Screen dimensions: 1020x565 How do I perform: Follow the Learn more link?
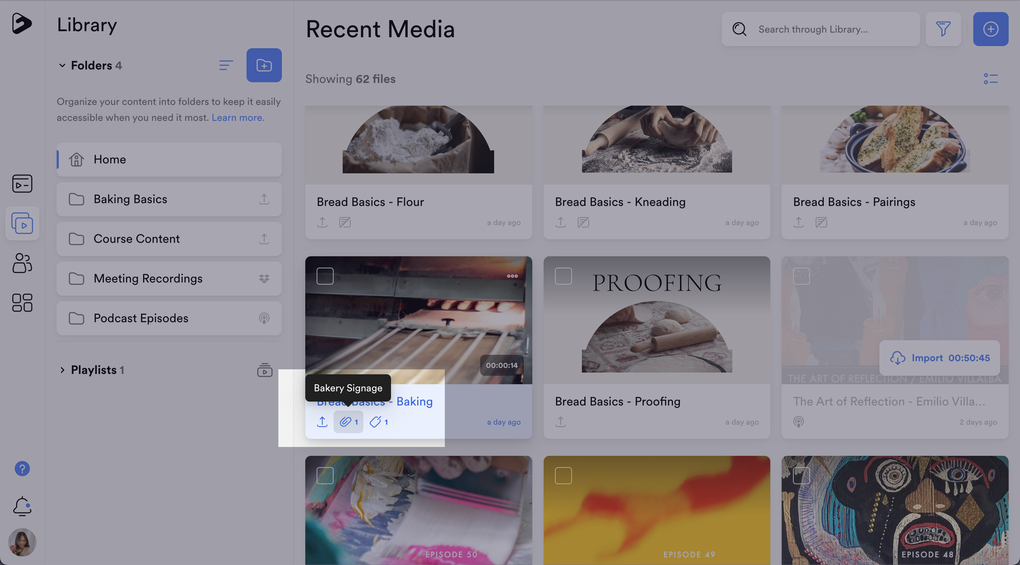tap(238, 118)
